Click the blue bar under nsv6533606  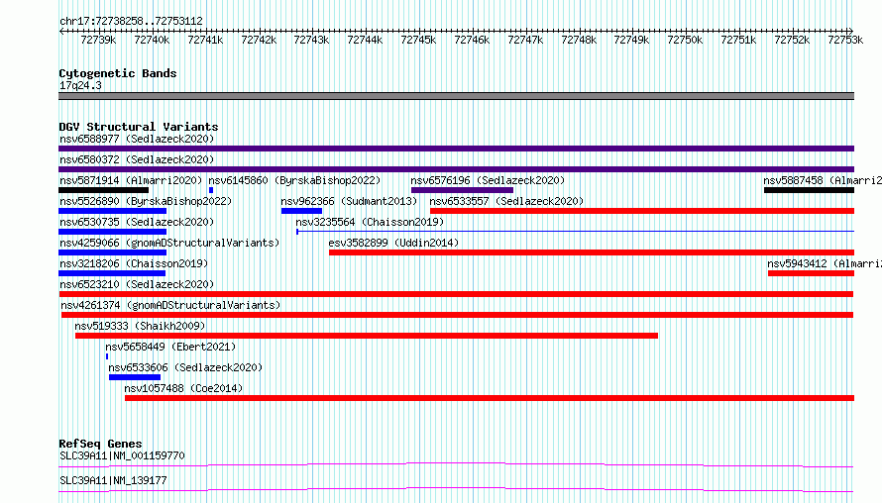pyautogui.click(x=135, y=377)
